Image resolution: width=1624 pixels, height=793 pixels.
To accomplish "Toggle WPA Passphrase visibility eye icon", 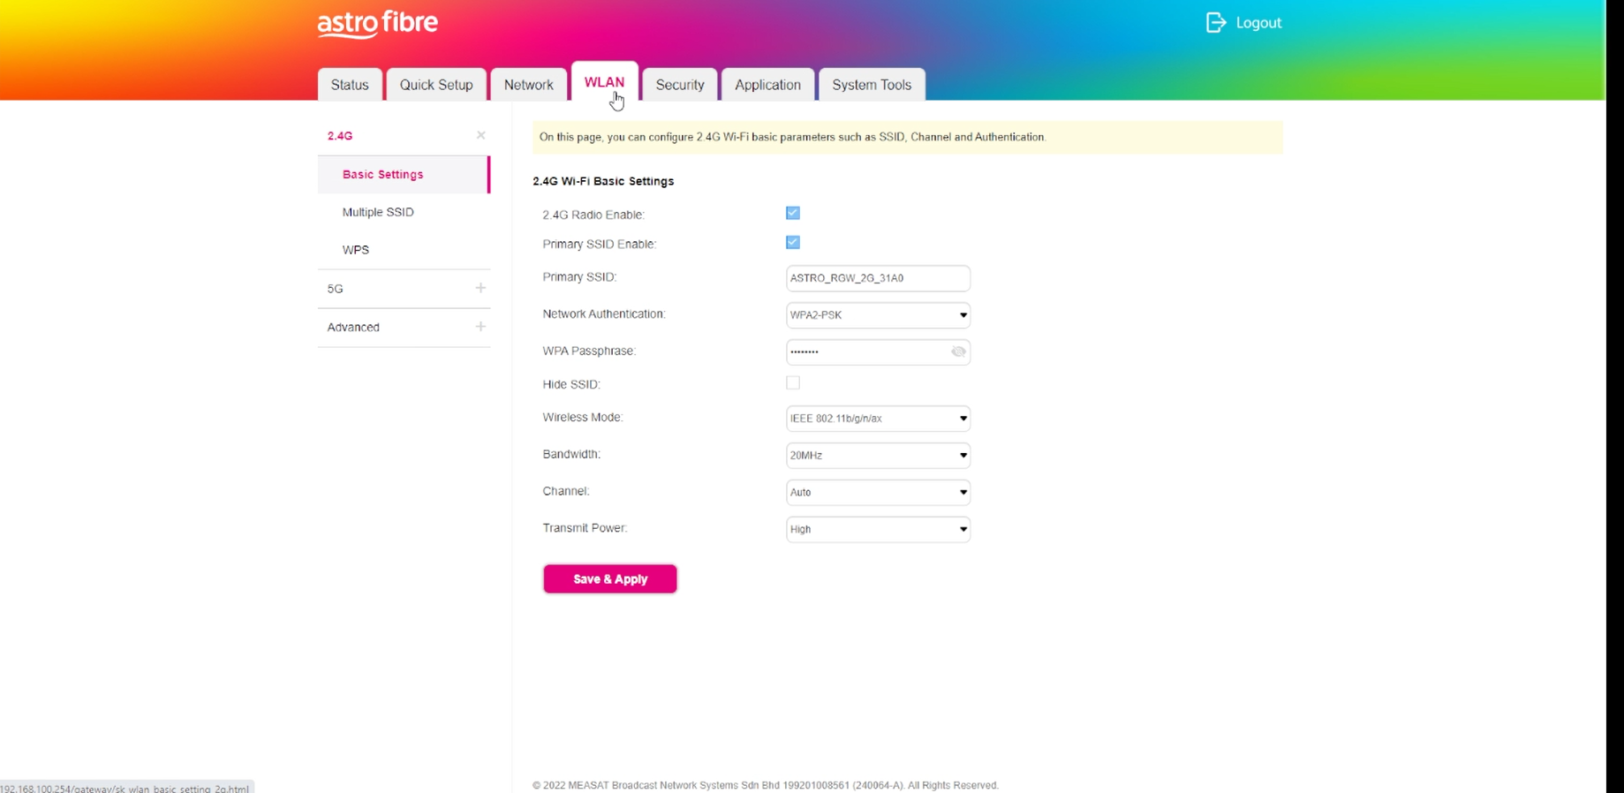I will [x=958, y=351].
